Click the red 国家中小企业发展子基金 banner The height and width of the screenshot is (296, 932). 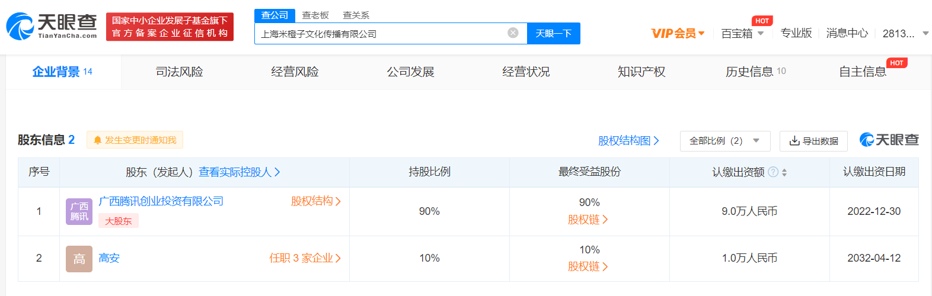tap(170, 27)
